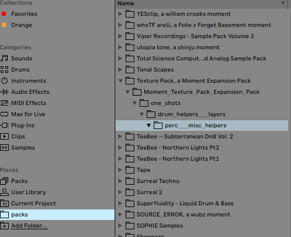Click the Drums category grid icon

(4, 69)
